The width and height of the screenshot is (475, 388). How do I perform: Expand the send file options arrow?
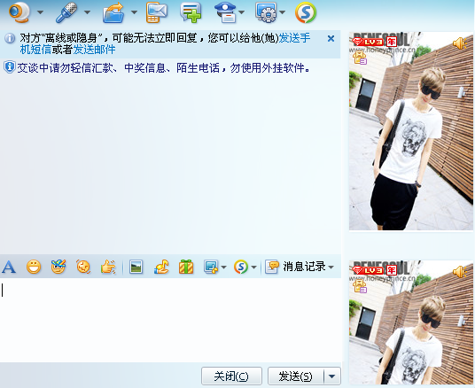click(134, 12)
